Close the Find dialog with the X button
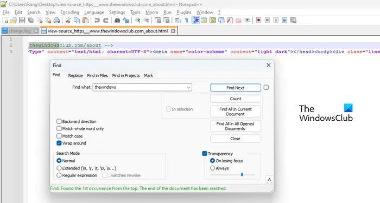380x203 pixels. click(268, 66)
